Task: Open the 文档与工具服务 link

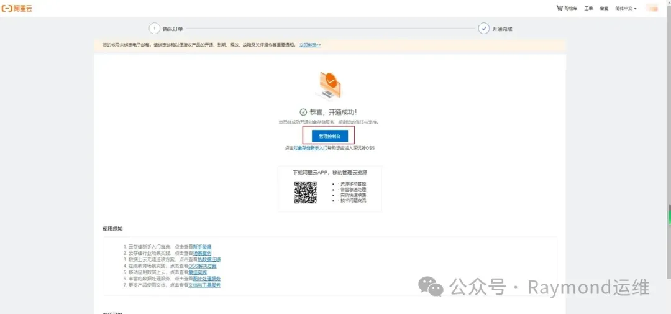Action: (204, 285)
